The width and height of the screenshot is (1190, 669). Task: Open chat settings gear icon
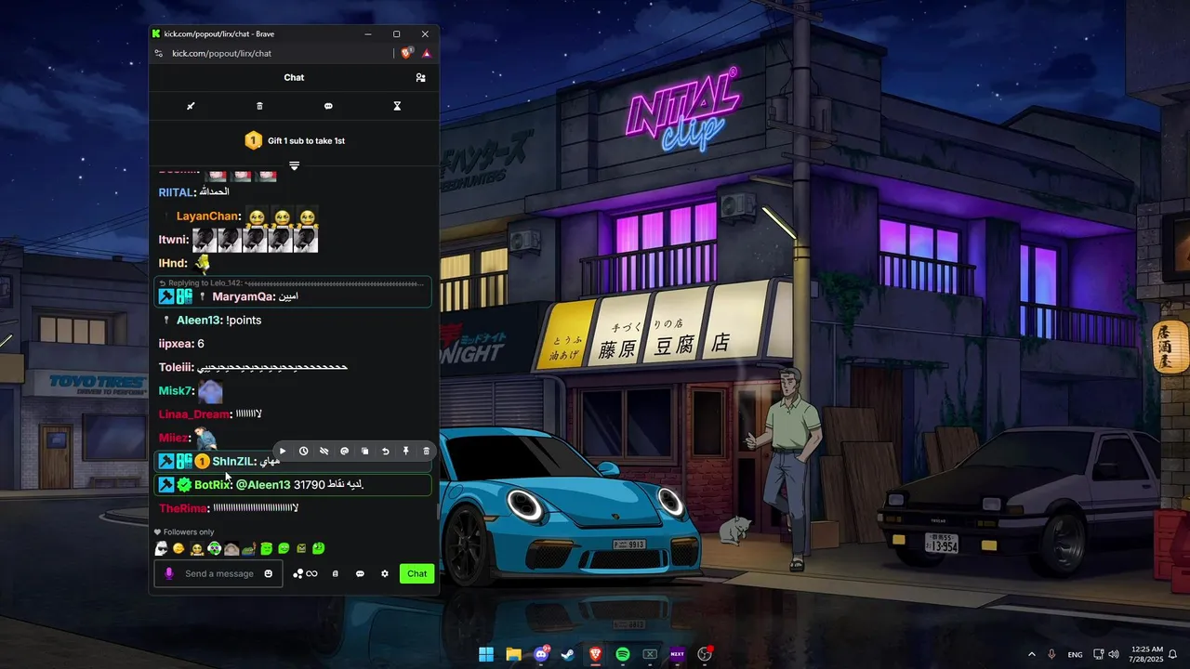[385, 574]
